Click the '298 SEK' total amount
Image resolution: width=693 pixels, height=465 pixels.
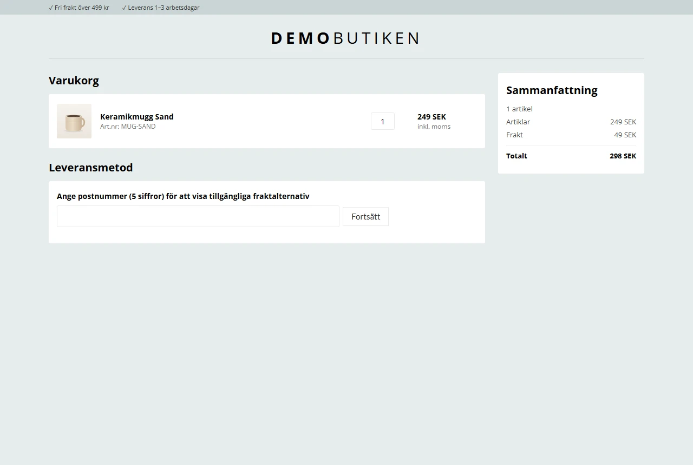point(623,156)
